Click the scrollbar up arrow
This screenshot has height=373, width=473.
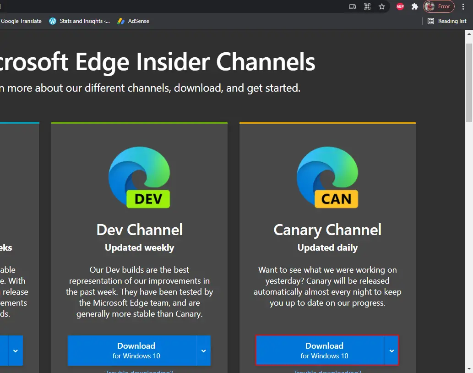(x=469, y=33)
